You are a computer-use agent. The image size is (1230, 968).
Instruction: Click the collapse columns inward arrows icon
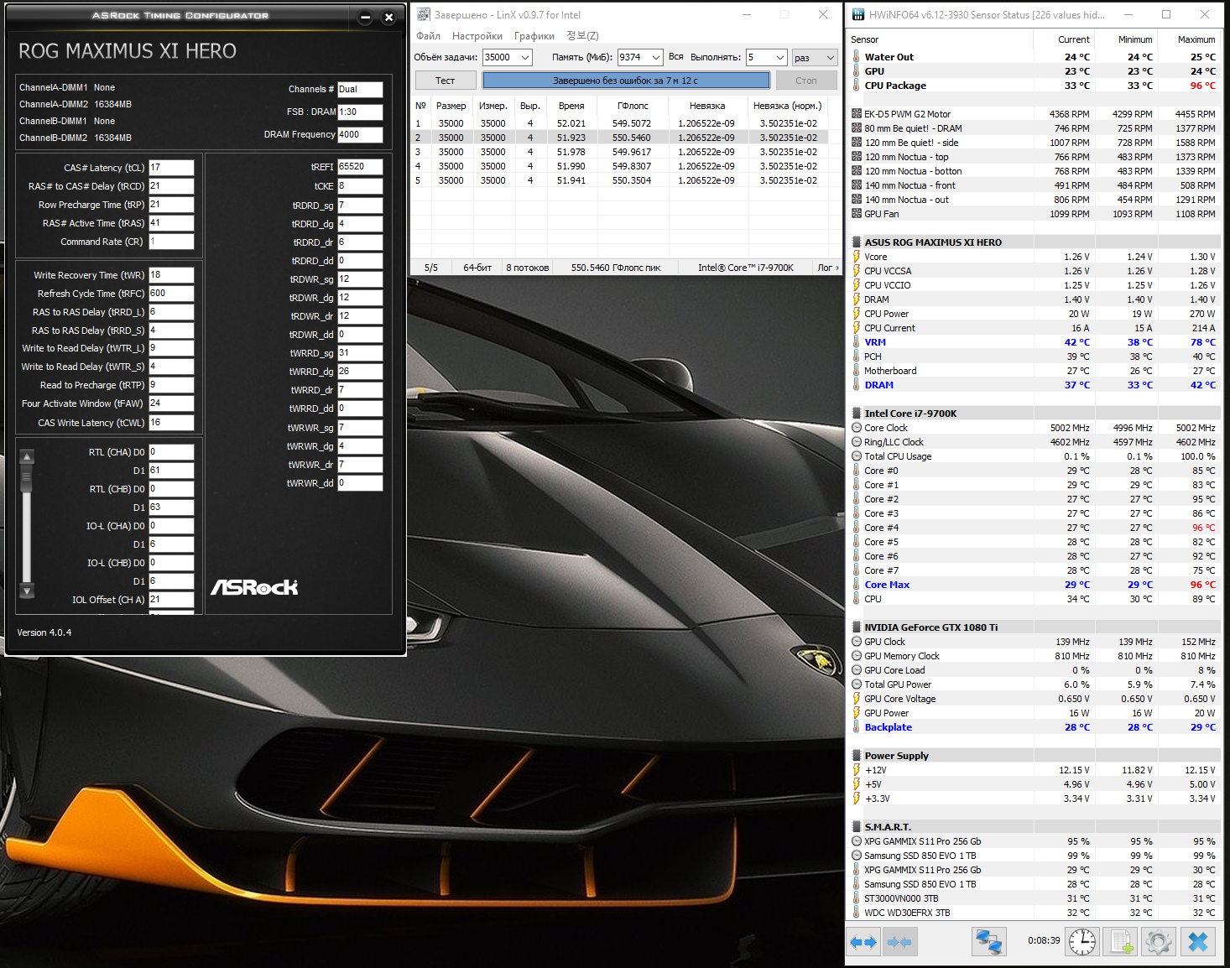899,942
